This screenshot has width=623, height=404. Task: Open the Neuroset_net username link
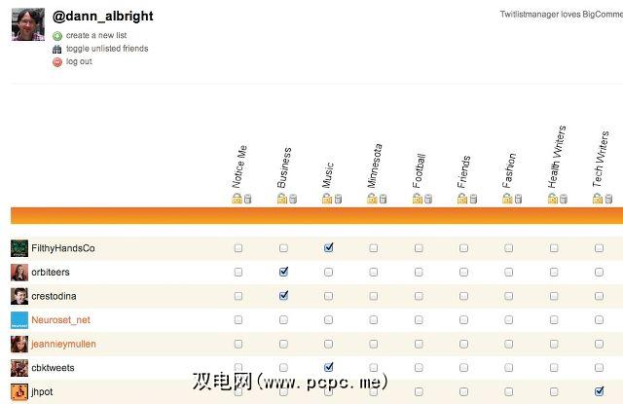pyautogui.click(x=60, y=319)
